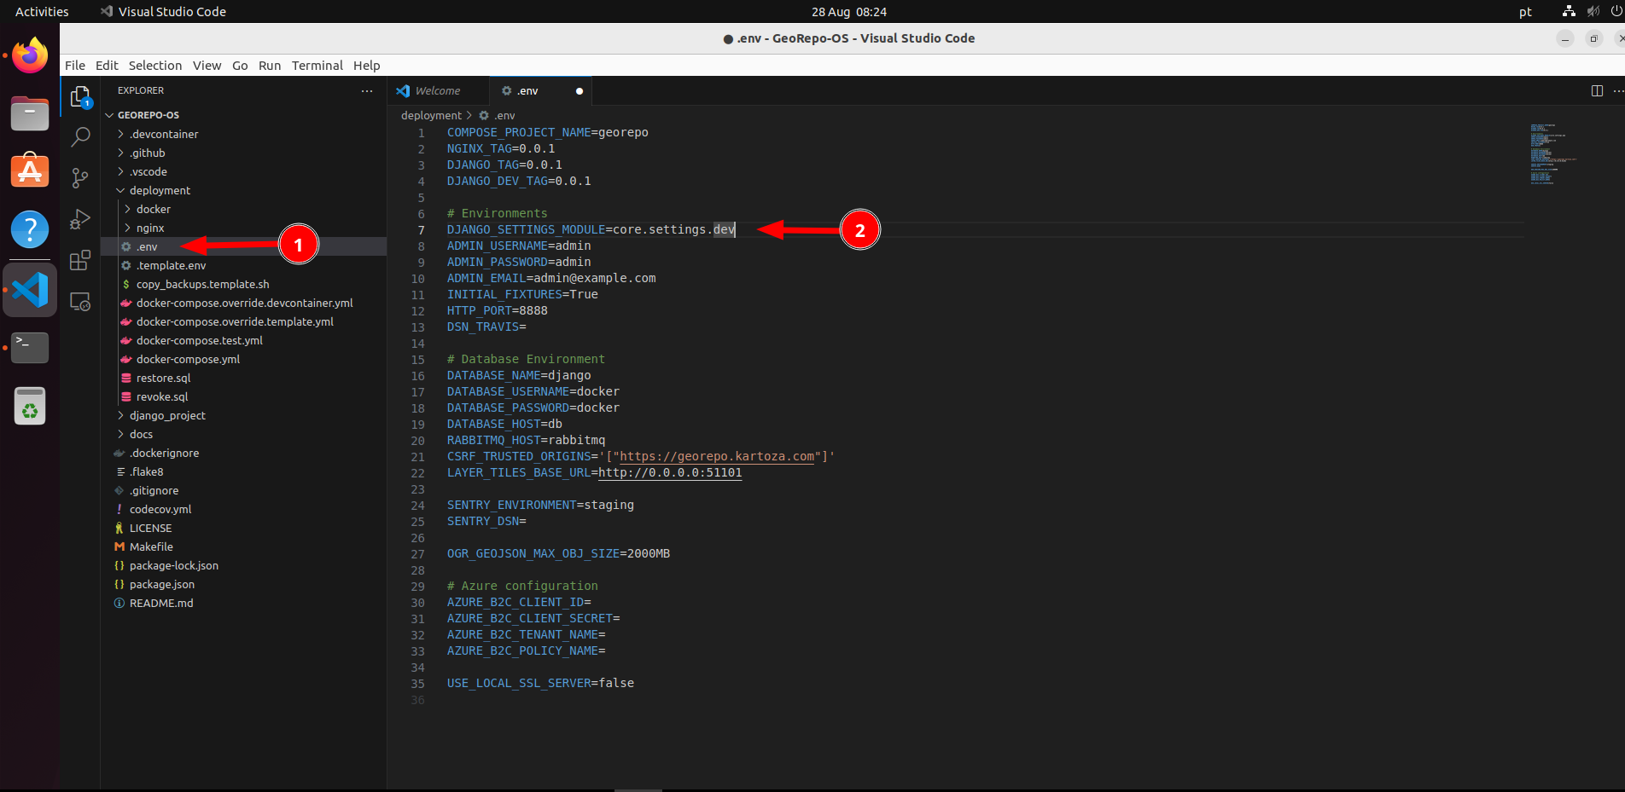The width and height of the screenshot is (1625, 792).
Task: Click the docker icon of docker-compose.yml
Action: pos(126,359)
